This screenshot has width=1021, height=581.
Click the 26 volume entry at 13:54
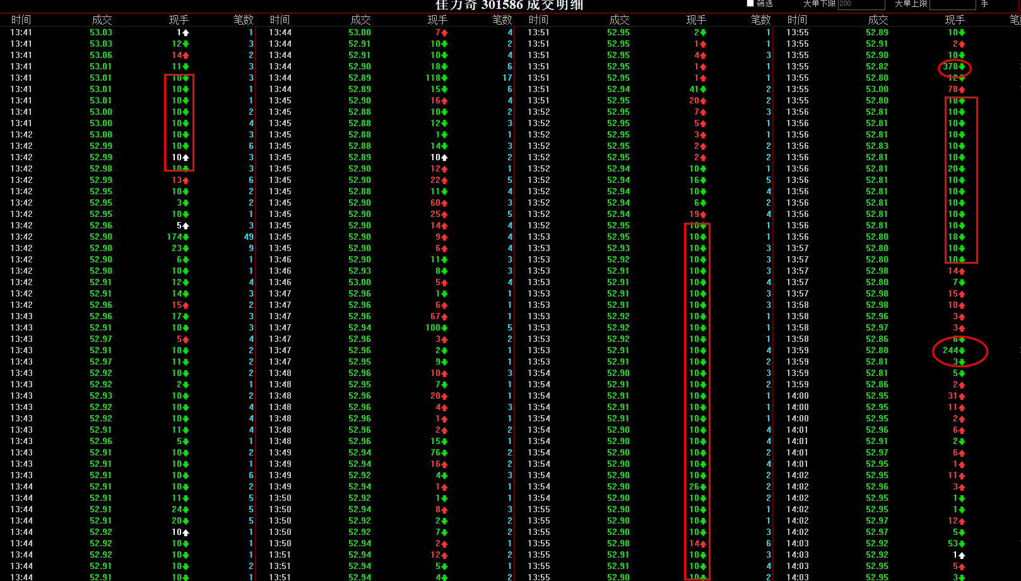[698, 487]
